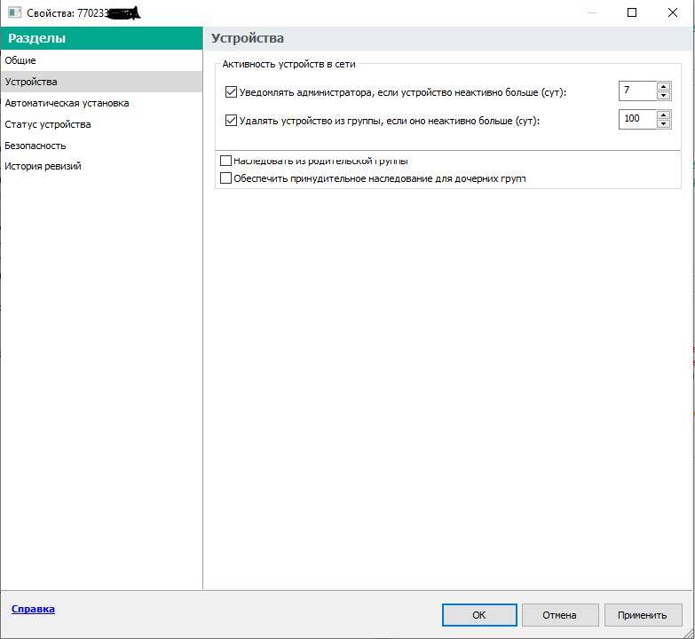Screen dimensions: 695x639
Task: Check the inherit from parent group option
Action: pyautogui.click(x=225, y=161)
